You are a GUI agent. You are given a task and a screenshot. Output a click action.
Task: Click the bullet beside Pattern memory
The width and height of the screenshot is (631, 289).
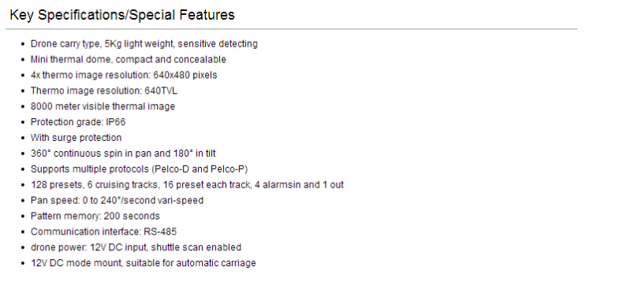(x=23, y=217)
